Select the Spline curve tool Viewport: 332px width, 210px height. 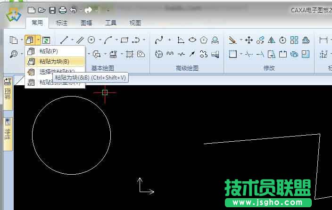pos(159,40)
